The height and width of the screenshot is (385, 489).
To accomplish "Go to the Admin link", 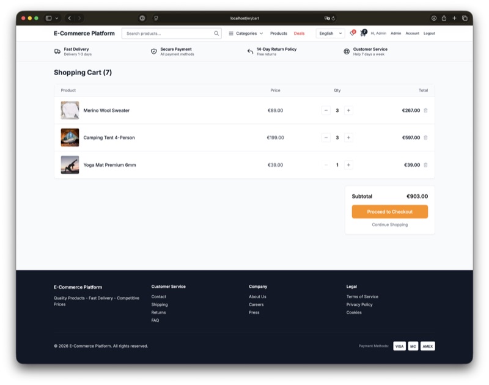I will tap(395, 34).
